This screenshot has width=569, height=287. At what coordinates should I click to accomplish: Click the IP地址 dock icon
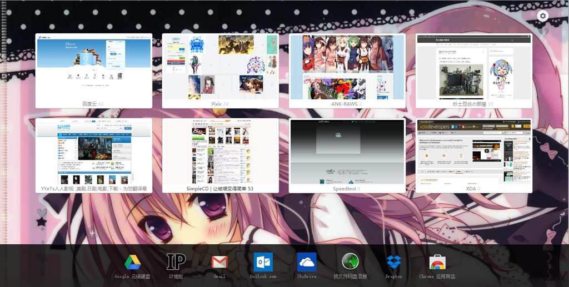click(176, 262)
